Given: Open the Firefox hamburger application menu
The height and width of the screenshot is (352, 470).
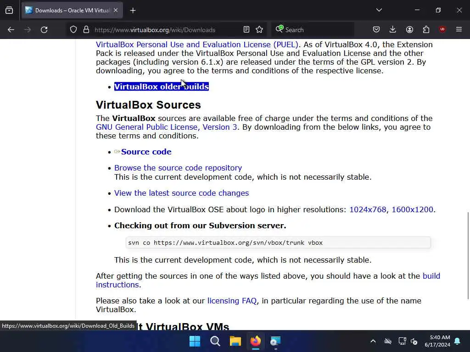Looking at the screenshot, I should [459, 29].
